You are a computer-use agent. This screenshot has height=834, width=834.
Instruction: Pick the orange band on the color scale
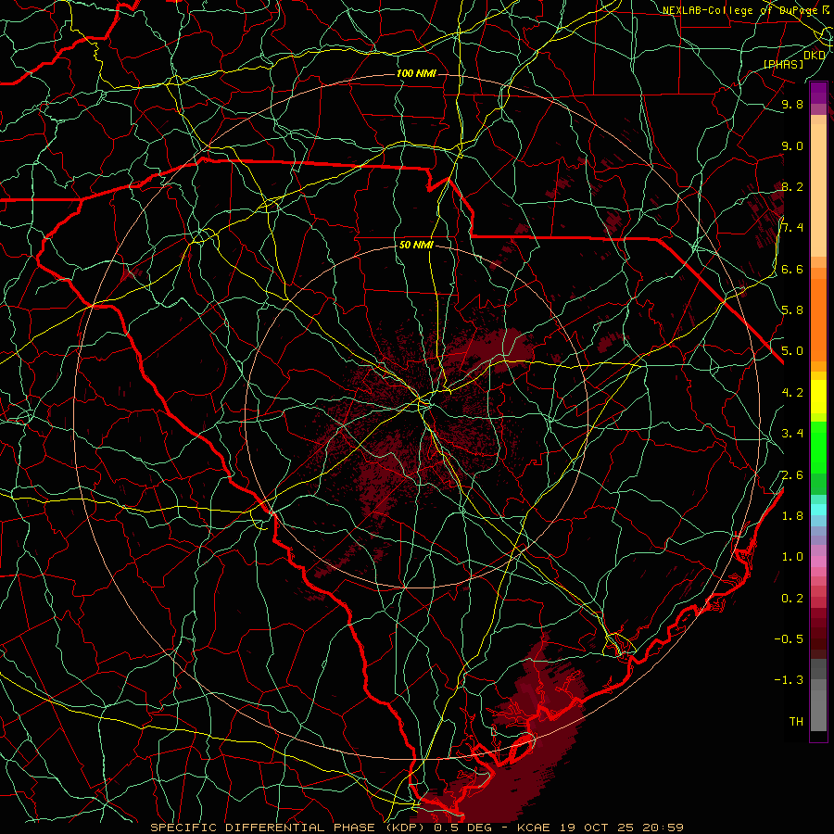coord(818,319)
